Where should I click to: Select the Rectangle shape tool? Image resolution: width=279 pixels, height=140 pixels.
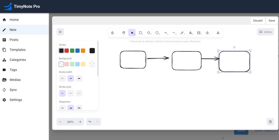tap(141, 33)
